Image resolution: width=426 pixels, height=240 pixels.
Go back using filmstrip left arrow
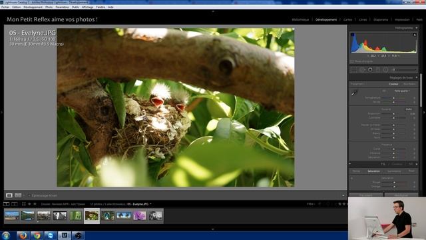click(x=29, y=204)
